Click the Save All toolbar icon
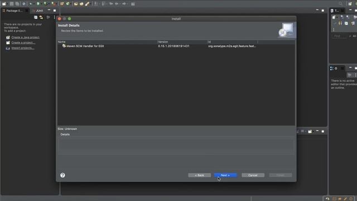 [x=17, y=4]
